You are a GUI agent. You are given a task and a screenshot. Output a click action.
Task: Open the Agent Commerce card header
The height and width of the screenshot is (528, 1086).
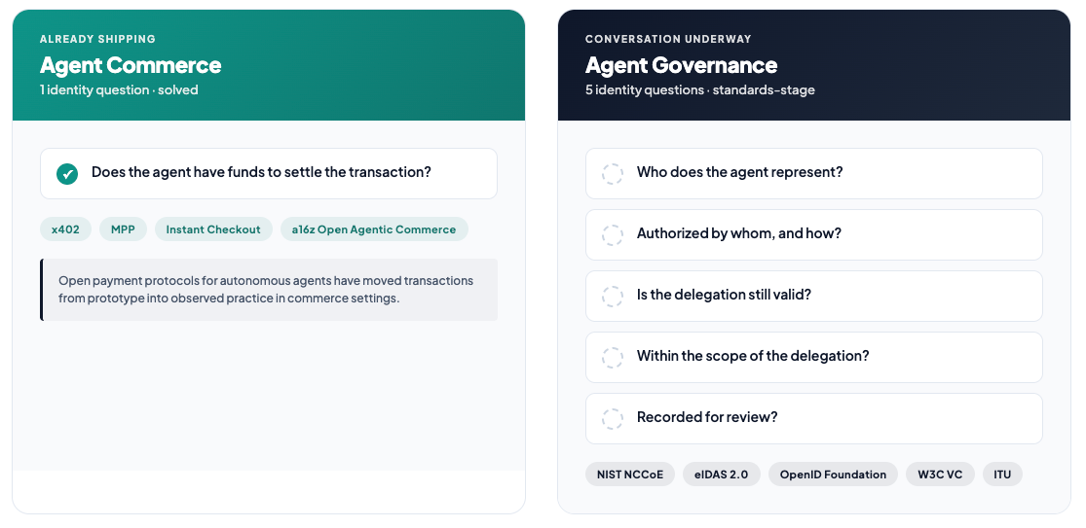point(269,65)
